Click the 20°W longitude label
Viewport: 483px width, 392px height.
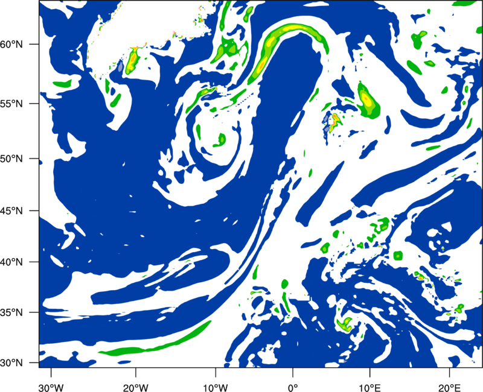(136, 387)
